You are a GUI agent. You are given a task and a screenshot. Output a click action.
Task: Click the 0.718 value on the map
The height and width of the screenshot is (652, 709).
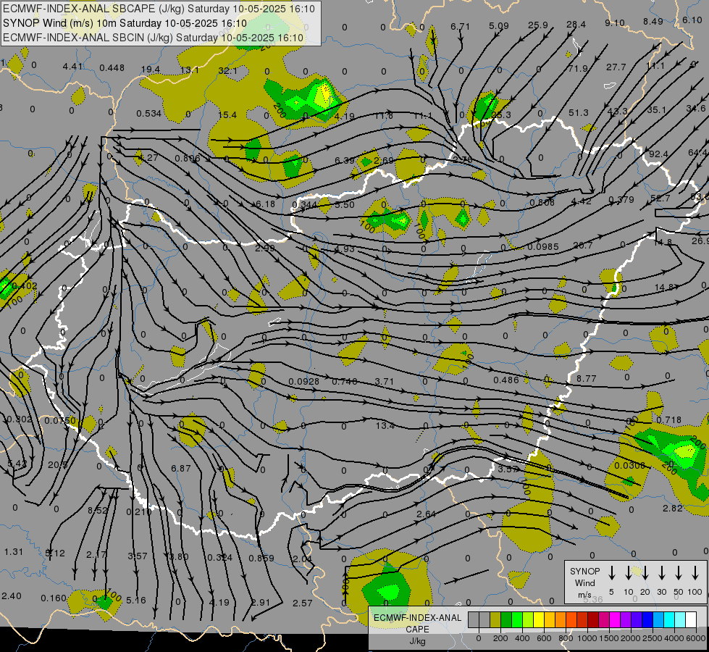[668, 420]
